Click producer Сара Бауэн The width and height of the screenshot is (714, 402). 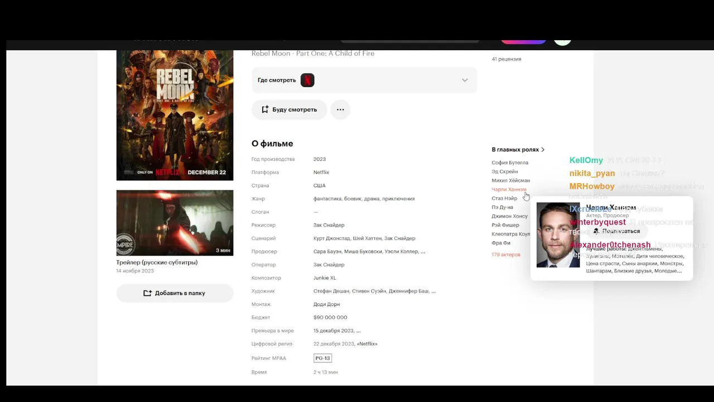pos(327,252)
